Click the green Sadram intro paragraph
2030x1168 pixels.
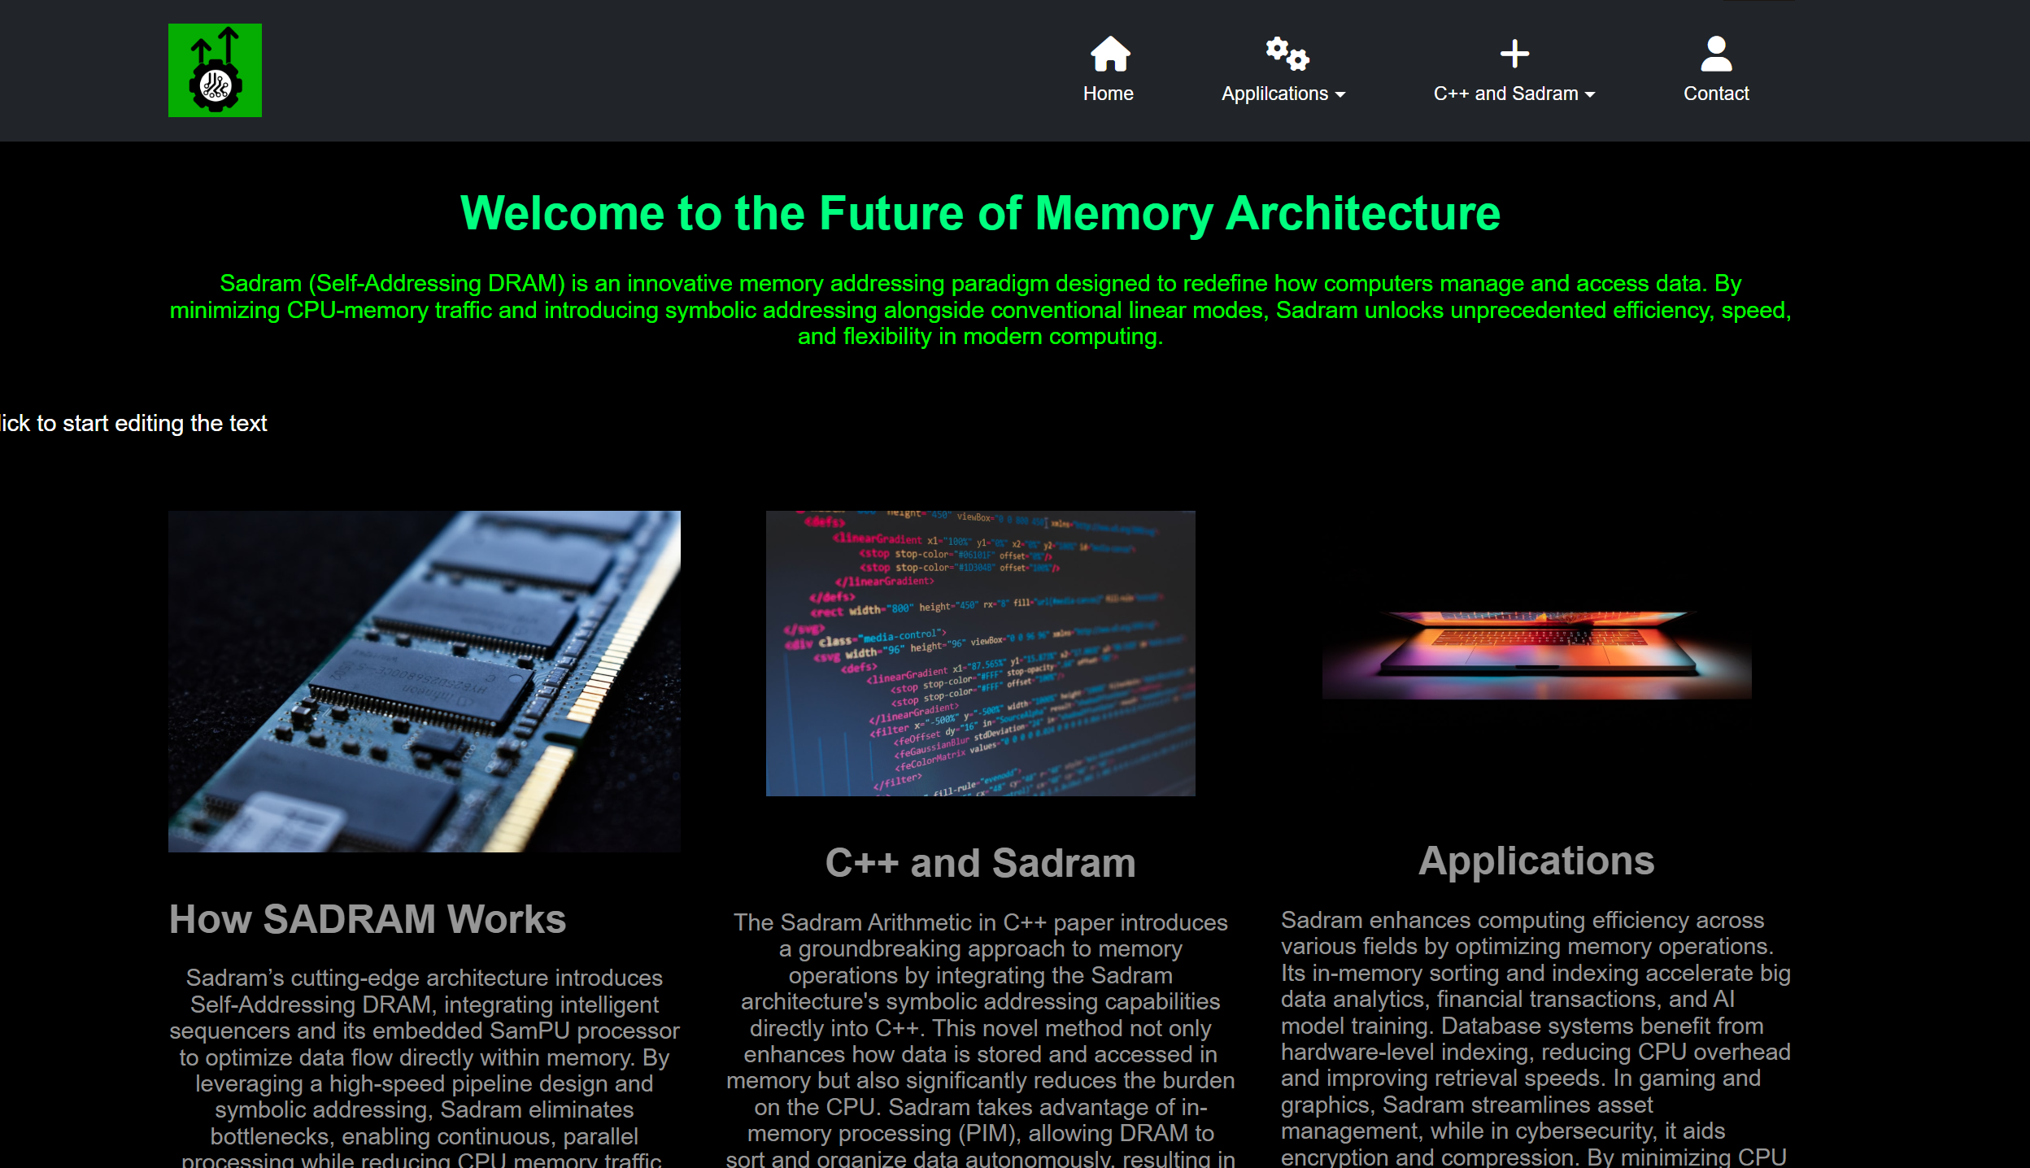980,310
